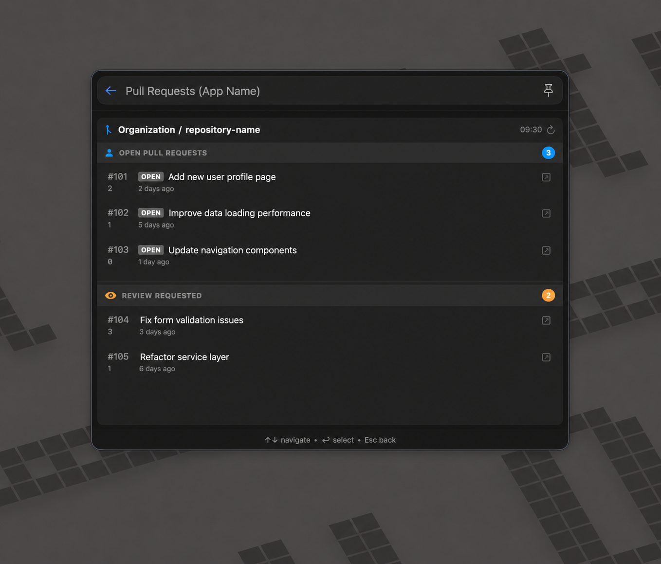Click the person icon in Open Pull Requests
Image resolution: width=661 pixels, height=564 pixels.
coord(109,153)
